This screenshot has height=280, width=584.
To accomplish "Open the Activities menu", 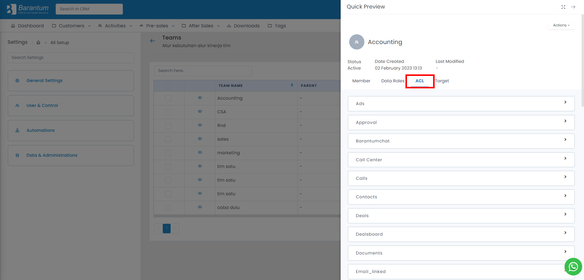I will point(115,26).
